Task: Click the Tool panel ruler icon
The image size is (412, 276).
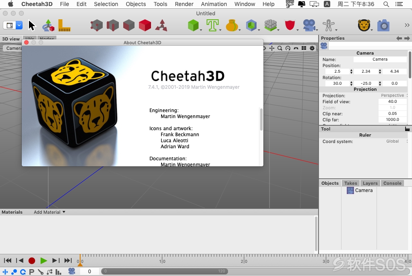Action: click(407, 129)
